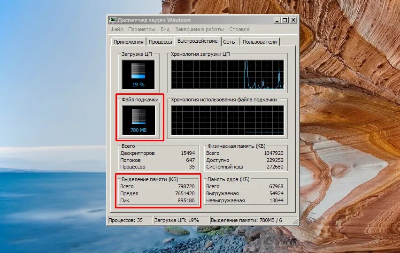Open the Завершение работы menu
The height and width of the screenshot is (253, 400).
pyautogui.click(x=199, y=29)
